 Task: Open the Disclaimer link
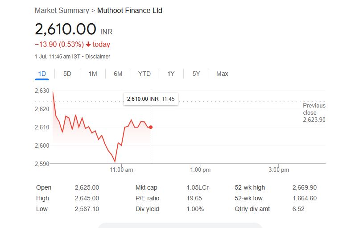point(98,57)
